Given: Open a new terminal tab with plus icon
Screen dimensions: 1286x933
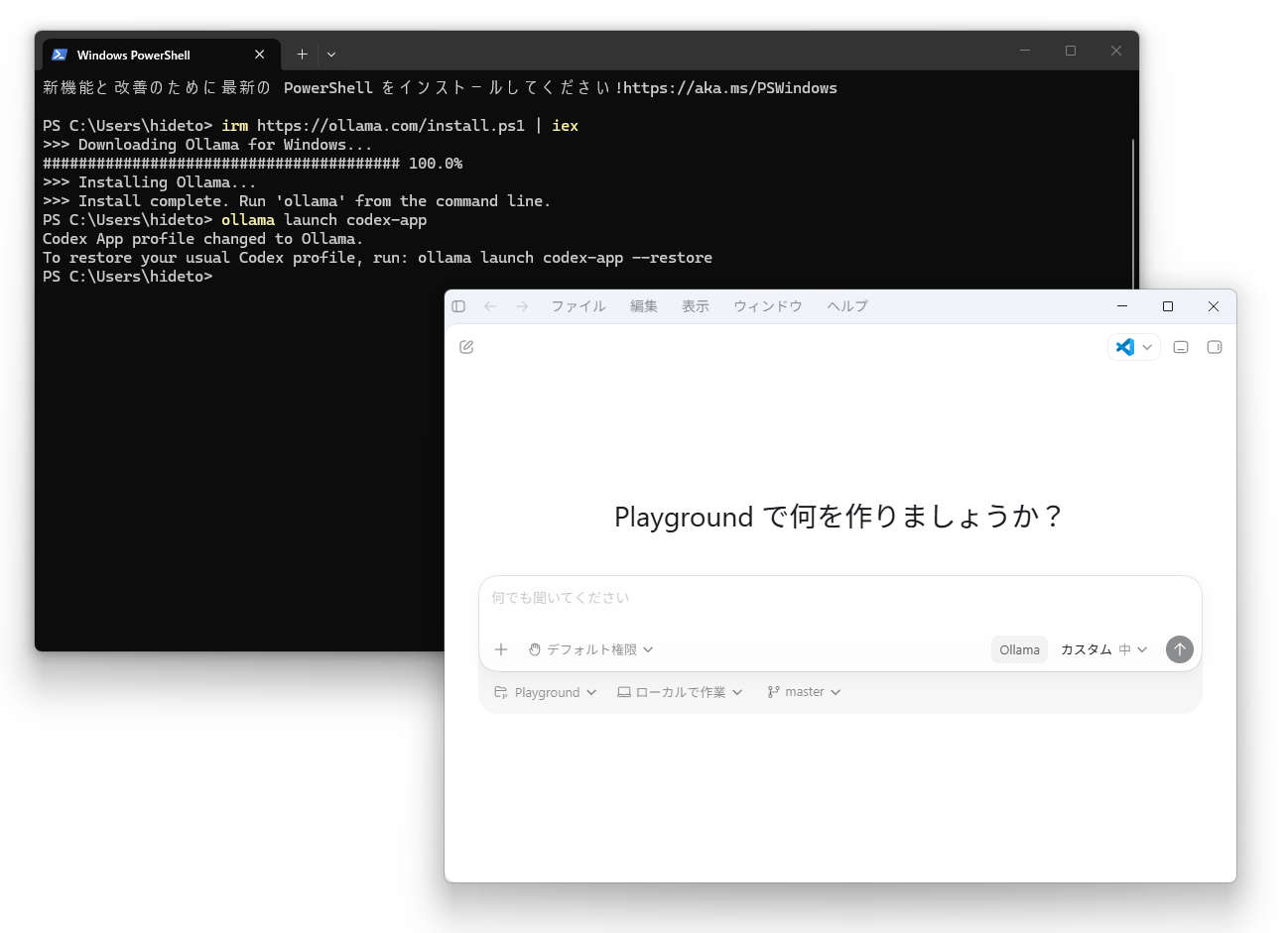Looking at the screenshot, I should [302, 55].
